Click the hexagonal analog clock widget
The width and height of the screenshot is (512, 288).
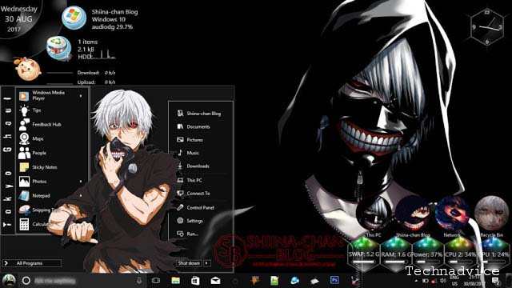tap(486, 27)
